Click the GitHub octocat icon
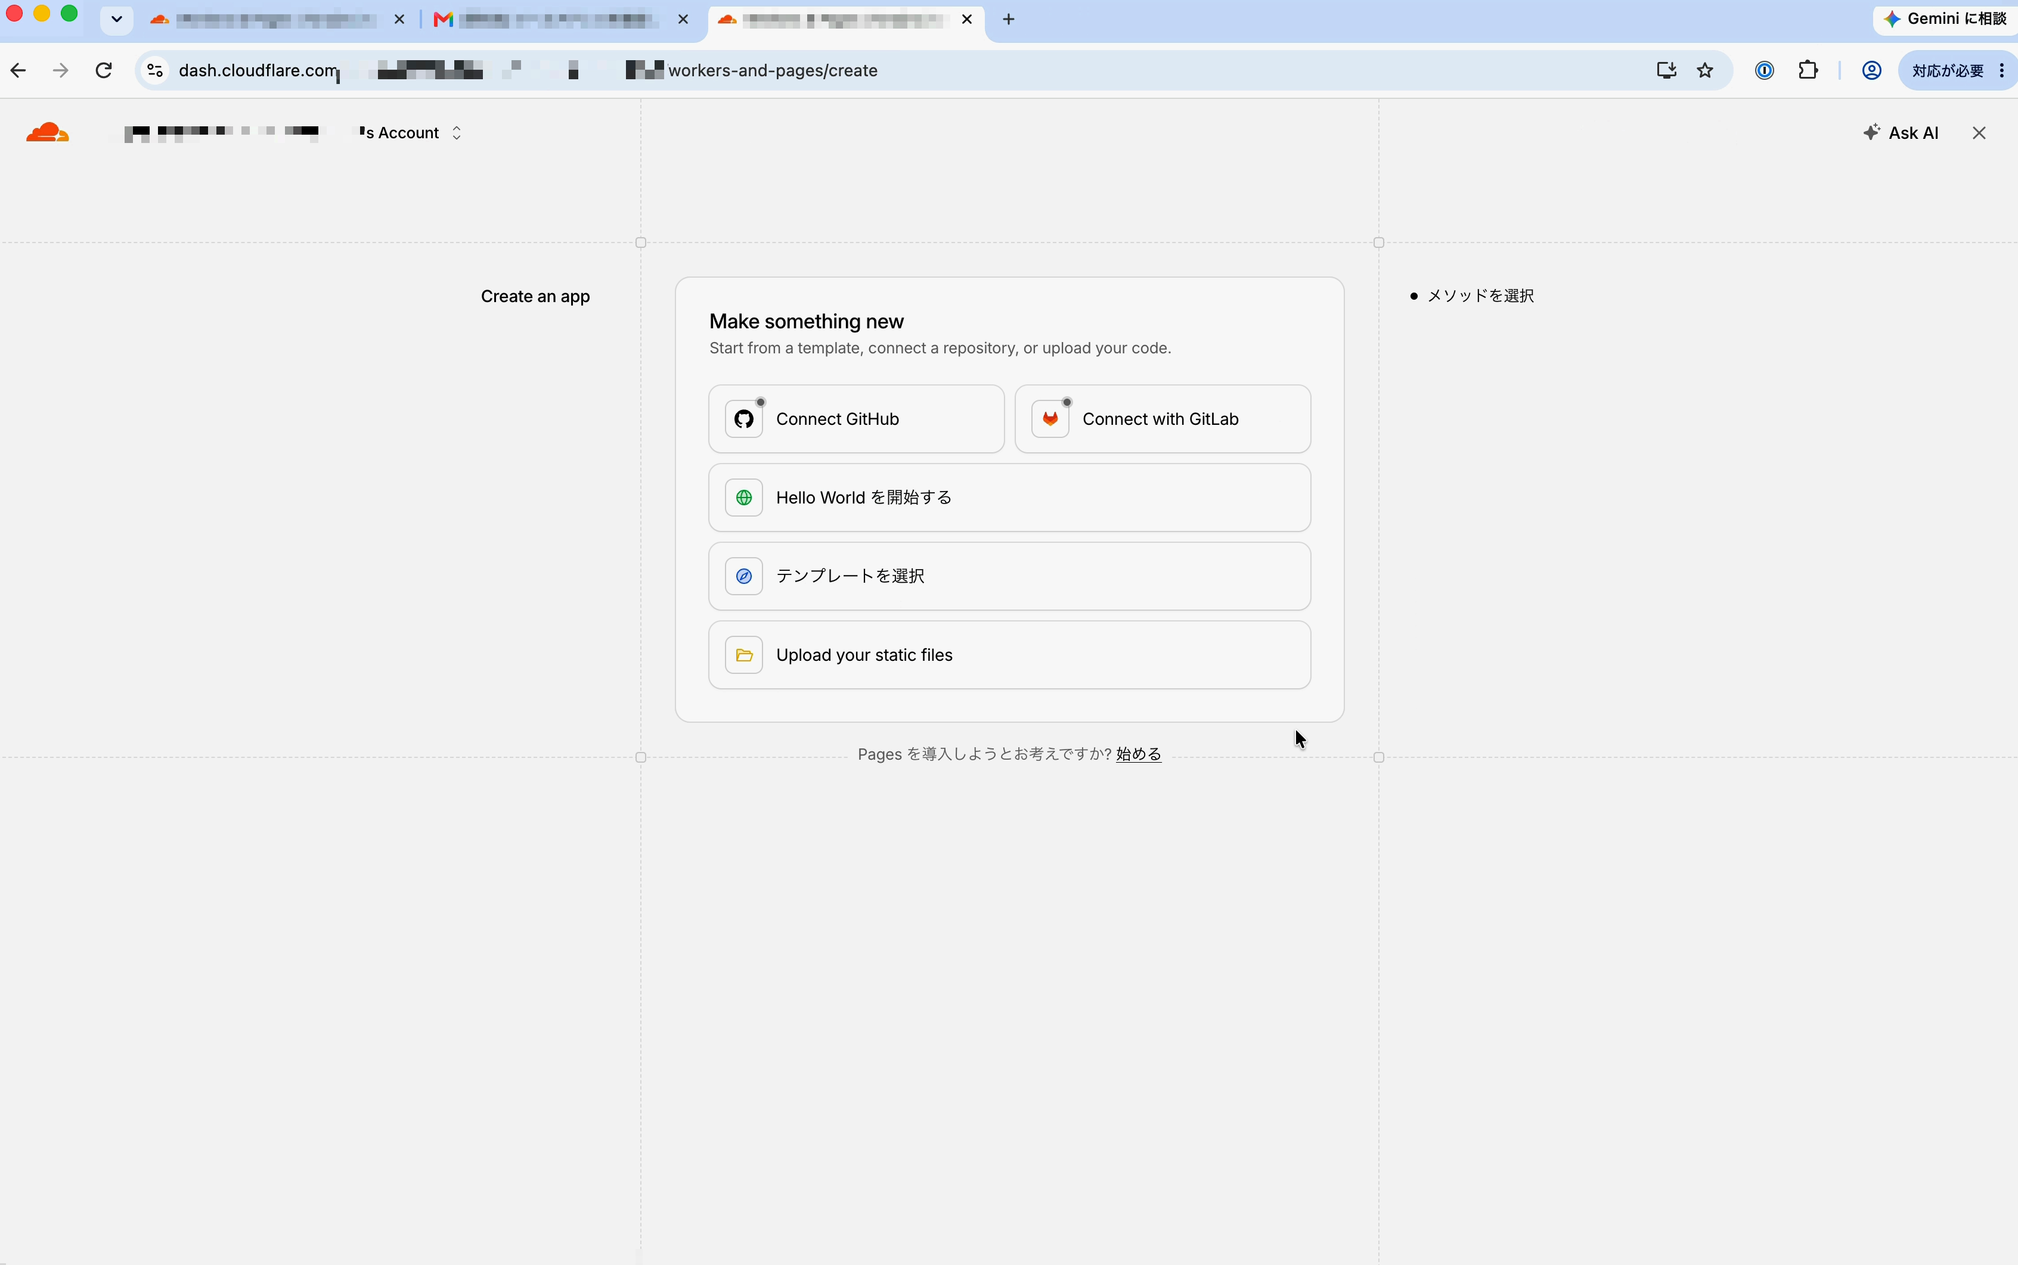Screen dimensions: 2018x1265 click(x=744, y=419)
